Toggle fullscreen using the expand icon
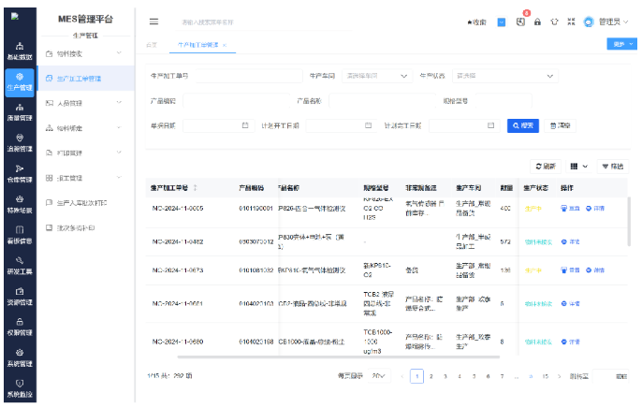The image size is (642, 408). [x=570, y=21]
